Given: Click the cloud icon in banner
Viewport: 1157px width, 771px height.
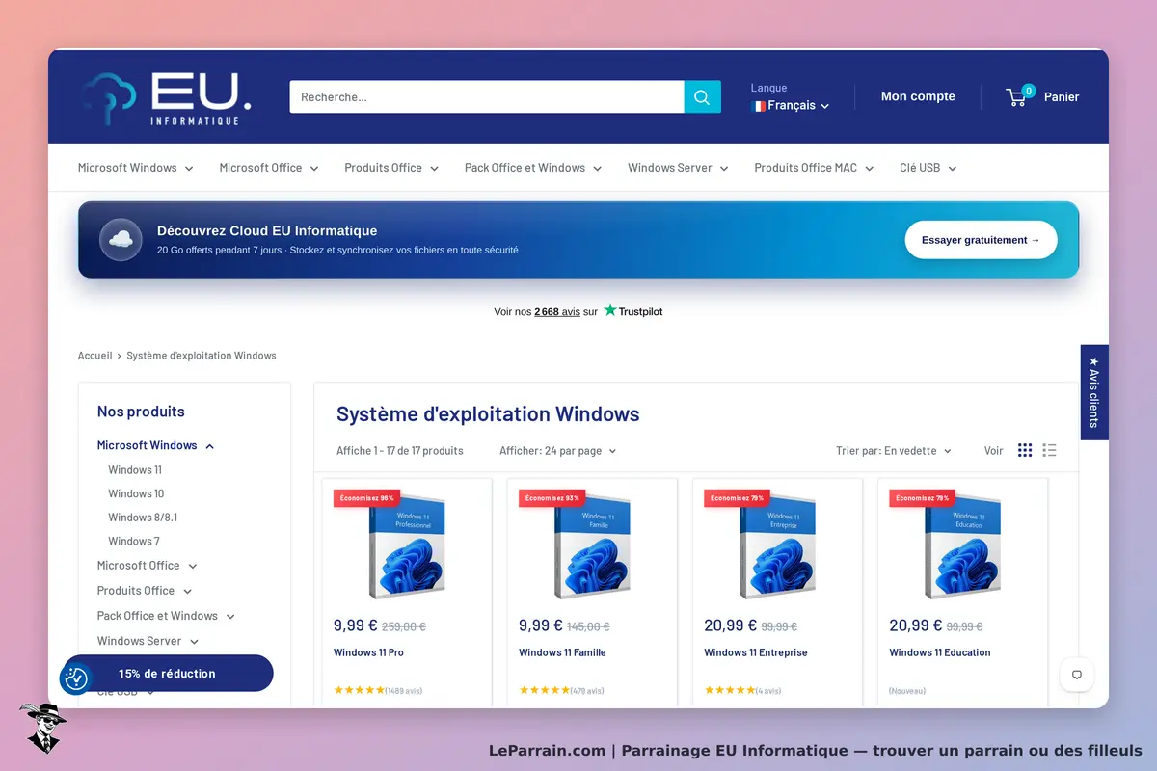Looking at the screenshot, I should click(x=121, y=239).
